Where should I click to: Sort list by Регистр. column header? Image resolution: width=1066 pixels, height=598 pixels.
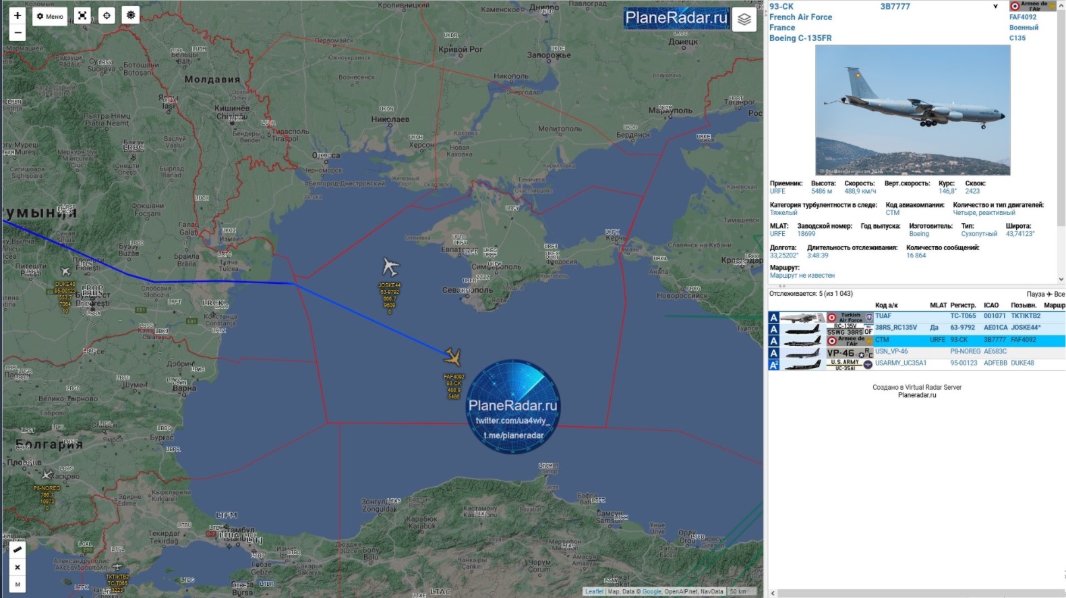963,305
